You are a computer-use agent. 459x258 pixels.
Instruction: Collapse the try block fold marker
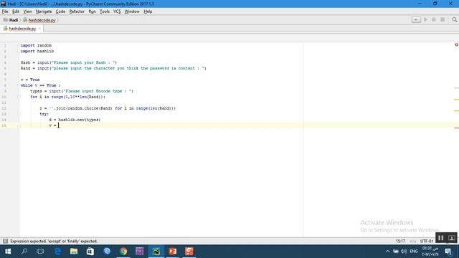(x=19, y=114)
